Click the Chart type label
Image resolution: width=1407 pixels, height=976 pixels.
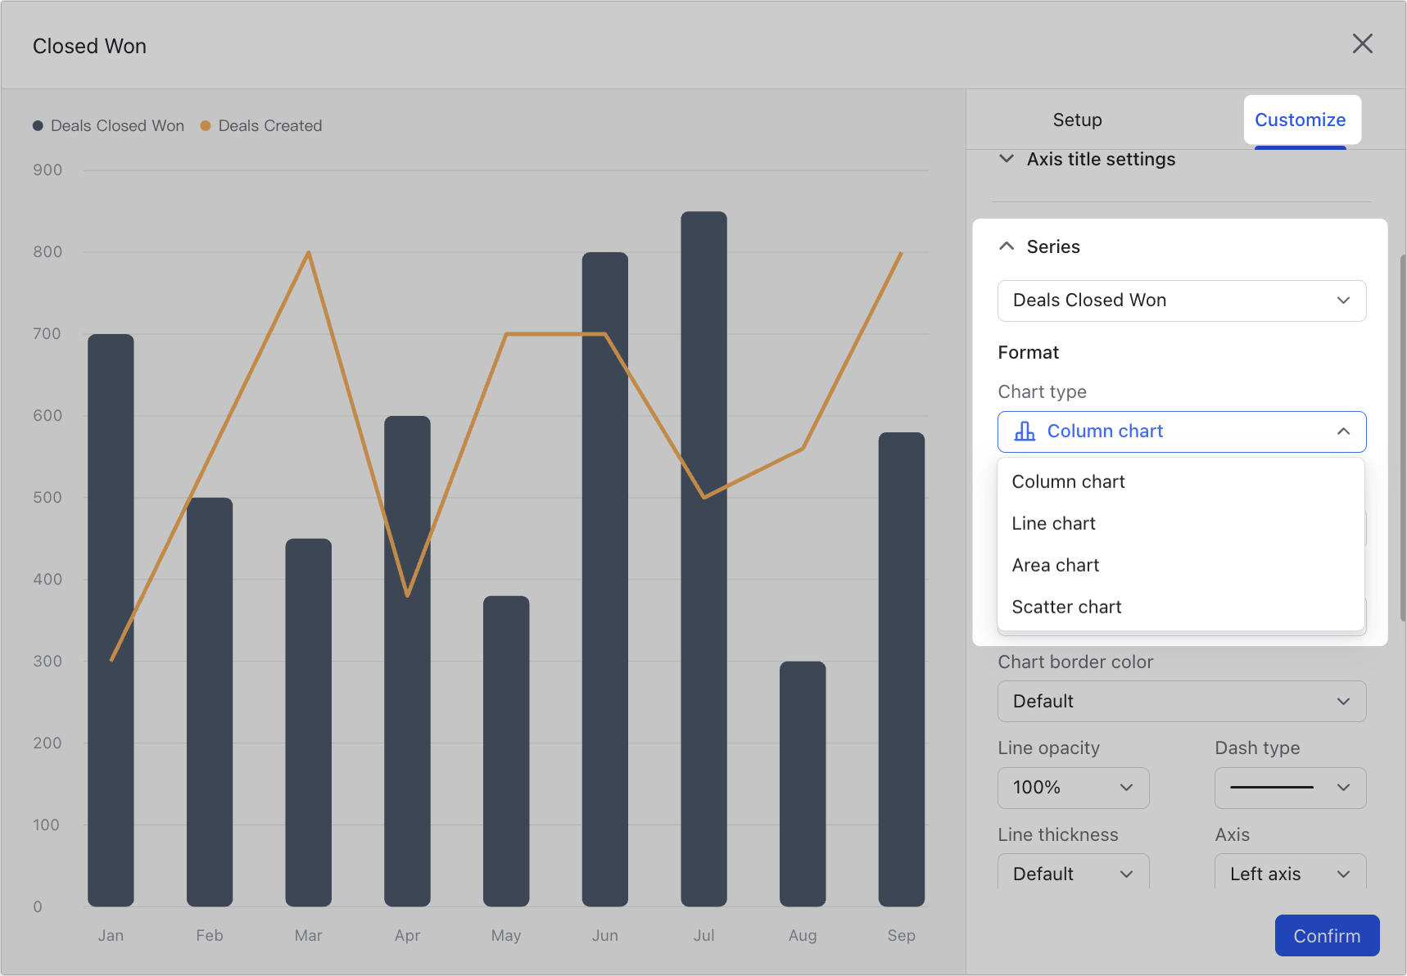[1042, 392]
